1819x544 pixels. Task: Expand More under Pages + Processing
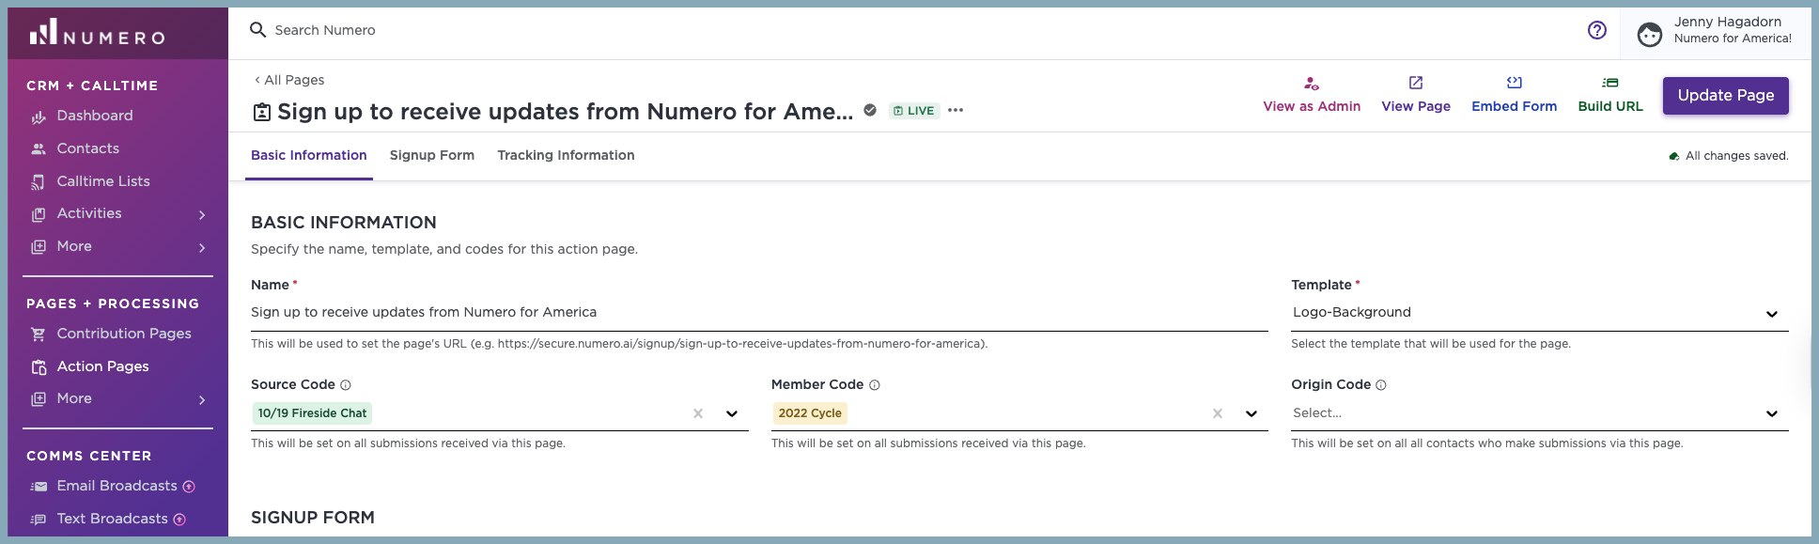coord(202,400)
